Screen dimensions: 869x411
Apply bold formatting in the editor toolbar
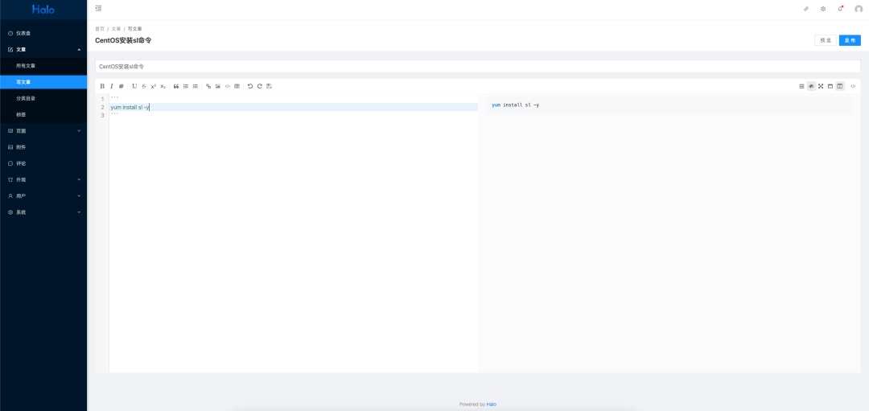102,86
